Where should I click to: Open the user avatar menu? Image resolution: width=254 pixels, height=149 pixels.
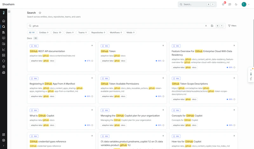coord(245,4)
